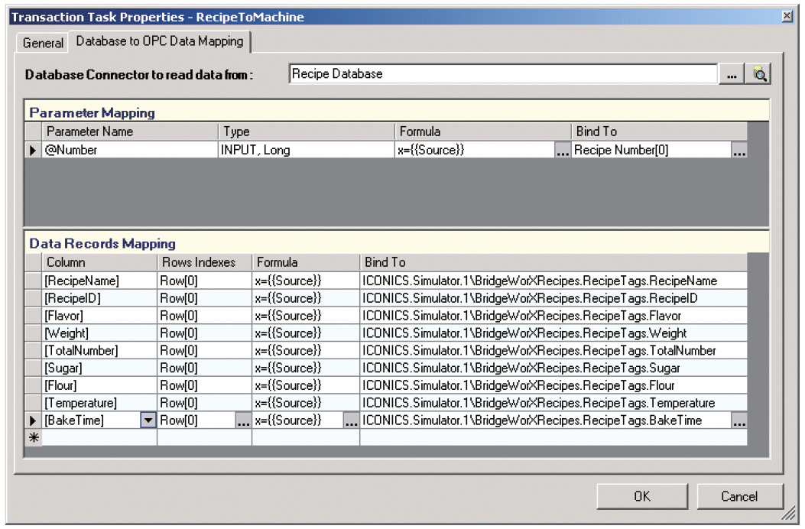Click the formula in the Flour row
The image size is (805, 529).
pyautogui.click(x=306, y=386)
